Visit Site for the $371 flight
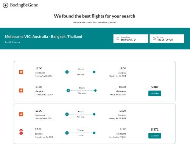190x158 pixels. (155, 136)
